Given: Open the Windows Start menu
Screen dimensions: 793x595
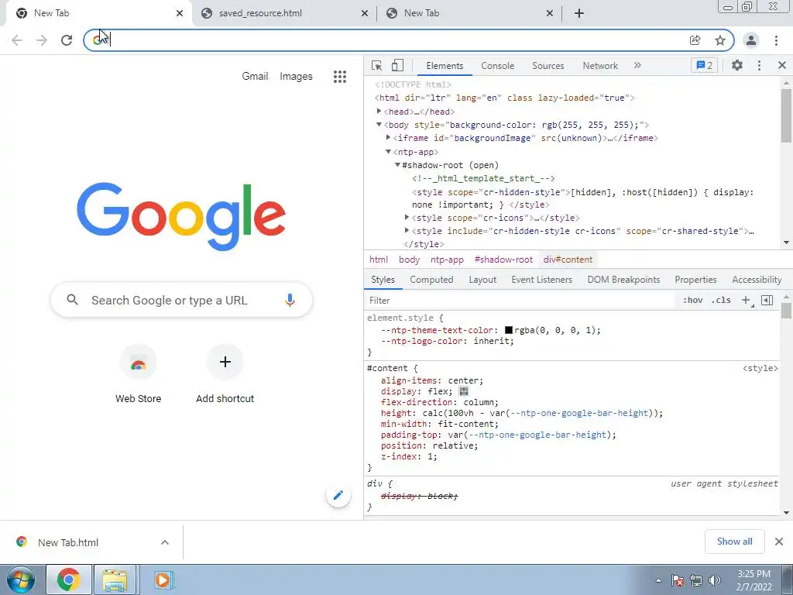Looking at the screenshot, I should click(x=20, y=580).
